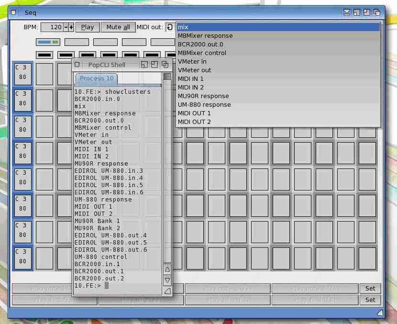Toggle pattern button with blue and green bars
The image size is (397, 324).
48,42
